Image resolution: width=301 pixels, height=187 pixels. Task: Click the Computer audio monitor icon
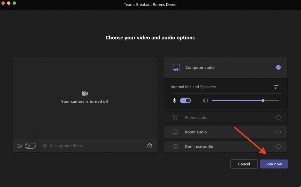[x=176, y=68]
